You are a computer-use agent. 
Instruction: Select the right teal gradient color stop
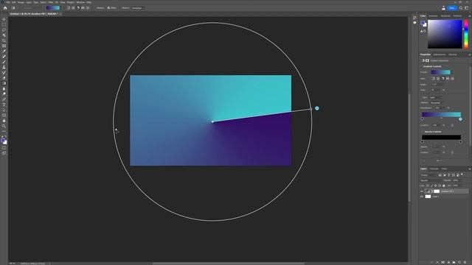click(x=460, y=119)
